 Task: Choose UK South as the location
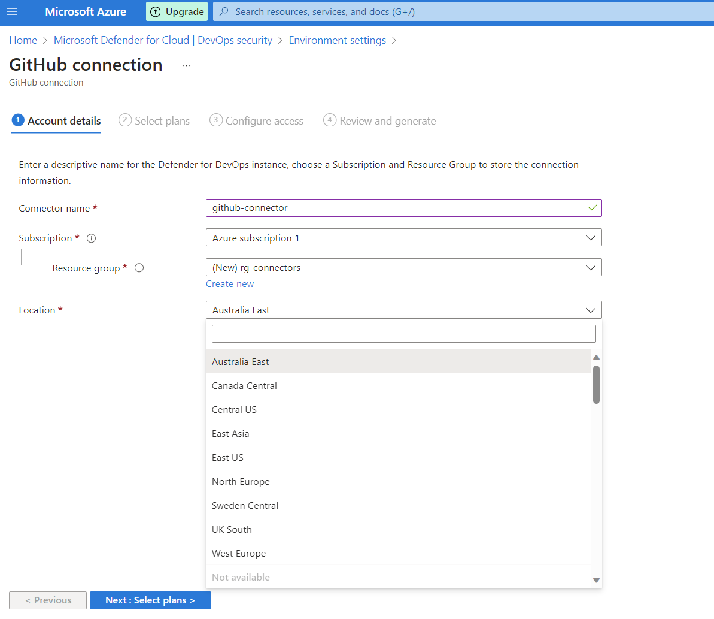coord(232,530)
